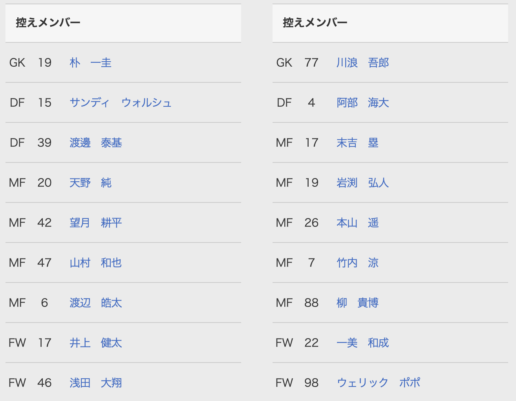The height and width of the screenshot is (401, 516).
Task: Click 本山 遥 link
Action: point(357,223)
